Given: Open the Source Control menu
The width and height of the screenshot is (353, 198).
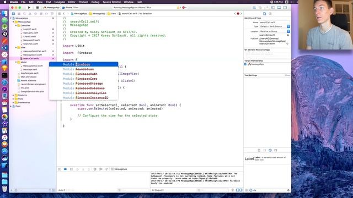Looking at the screenshot, I should pyautogui.click(x=111, y=2).
